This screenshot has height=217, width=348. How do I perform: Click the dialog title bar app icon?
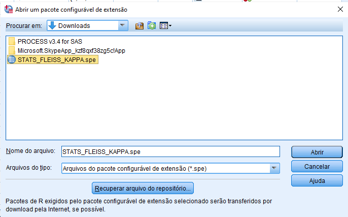9,10
